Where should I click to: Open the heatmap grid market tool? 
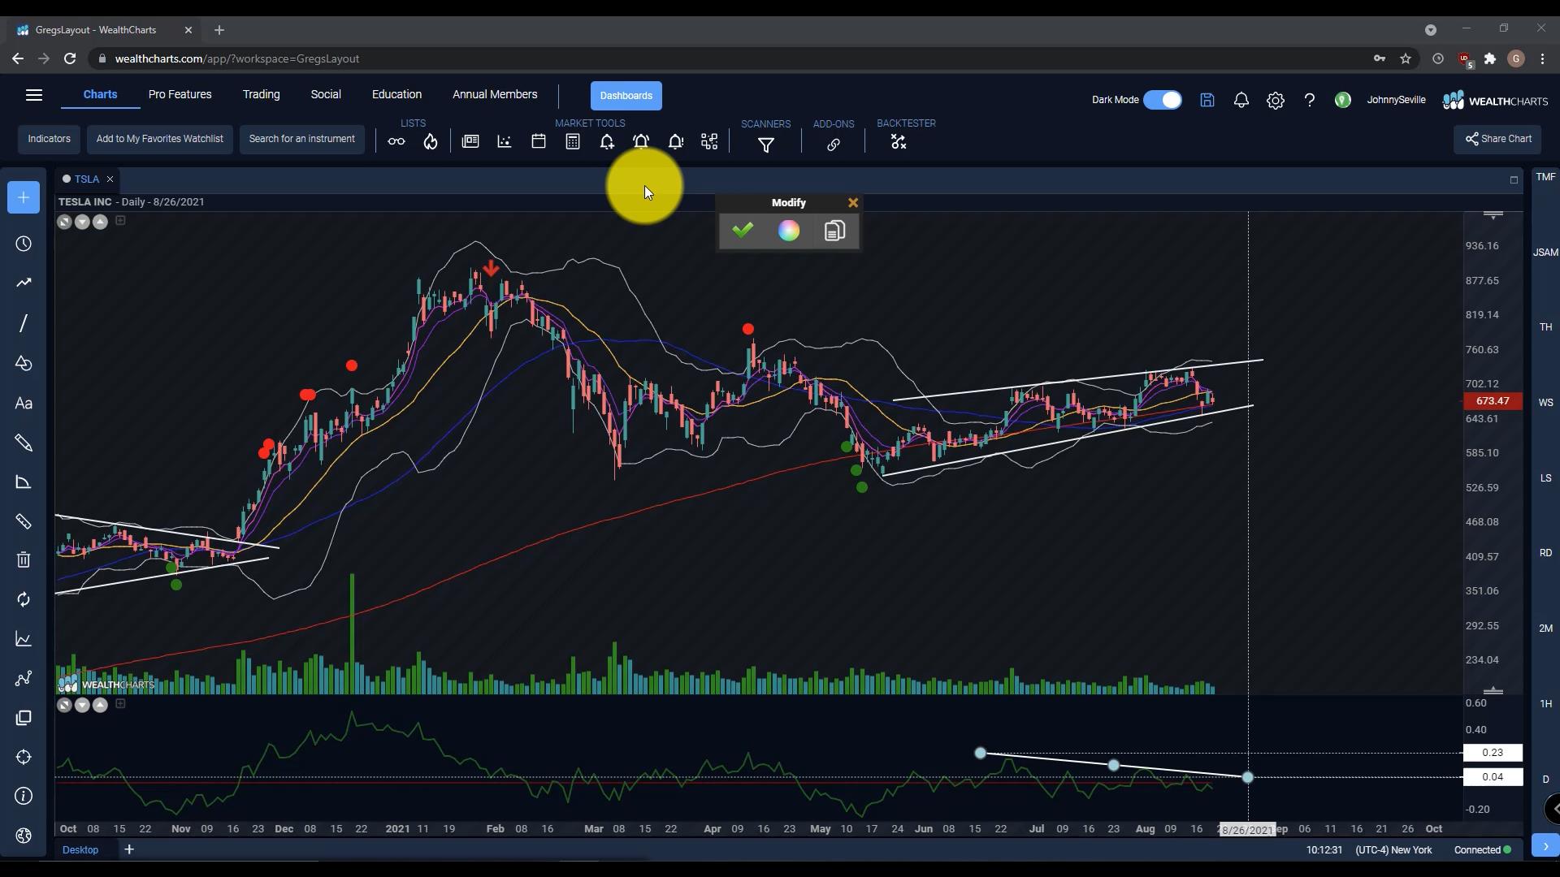click(709, 142)
